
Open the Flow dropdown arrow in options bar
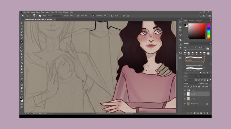tap(90, 16)
